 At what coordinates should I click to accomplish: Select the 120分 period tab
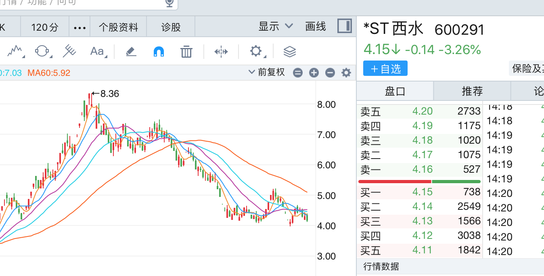(45, 27)
